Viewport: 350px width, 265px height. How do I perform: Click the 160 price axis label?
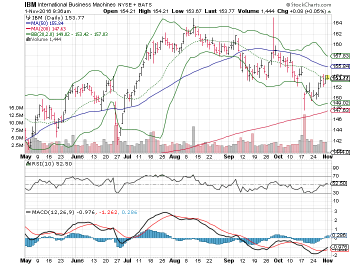(337, 44)
